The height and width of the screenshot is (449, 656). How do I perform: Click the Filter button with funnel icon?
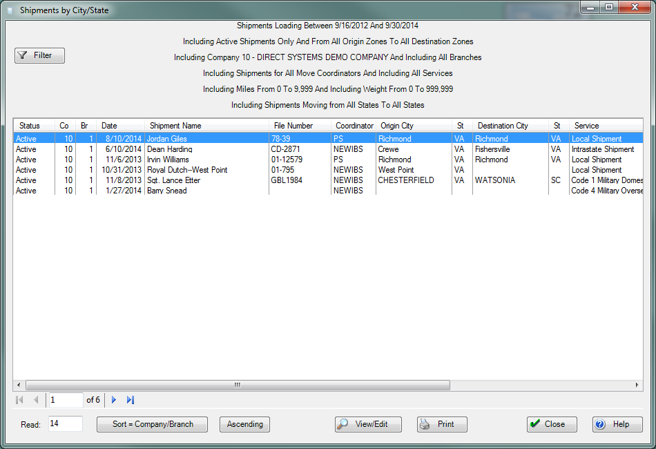(x=39, y=55)
